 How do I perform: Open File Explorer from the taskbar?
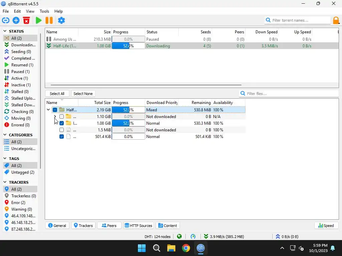(x=171, y=248)
